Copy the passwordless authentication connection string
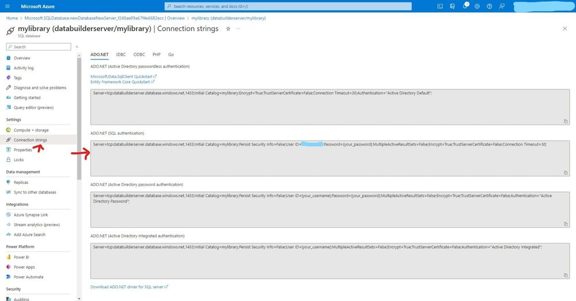Screen dimensions: 576x301 click(566, 121)
